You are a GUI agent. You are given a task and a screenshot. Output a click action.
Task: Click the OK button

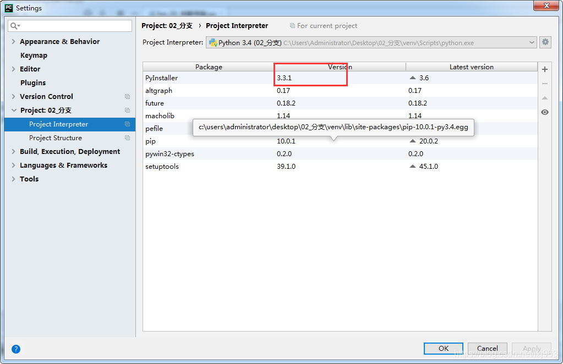point(444,348)
